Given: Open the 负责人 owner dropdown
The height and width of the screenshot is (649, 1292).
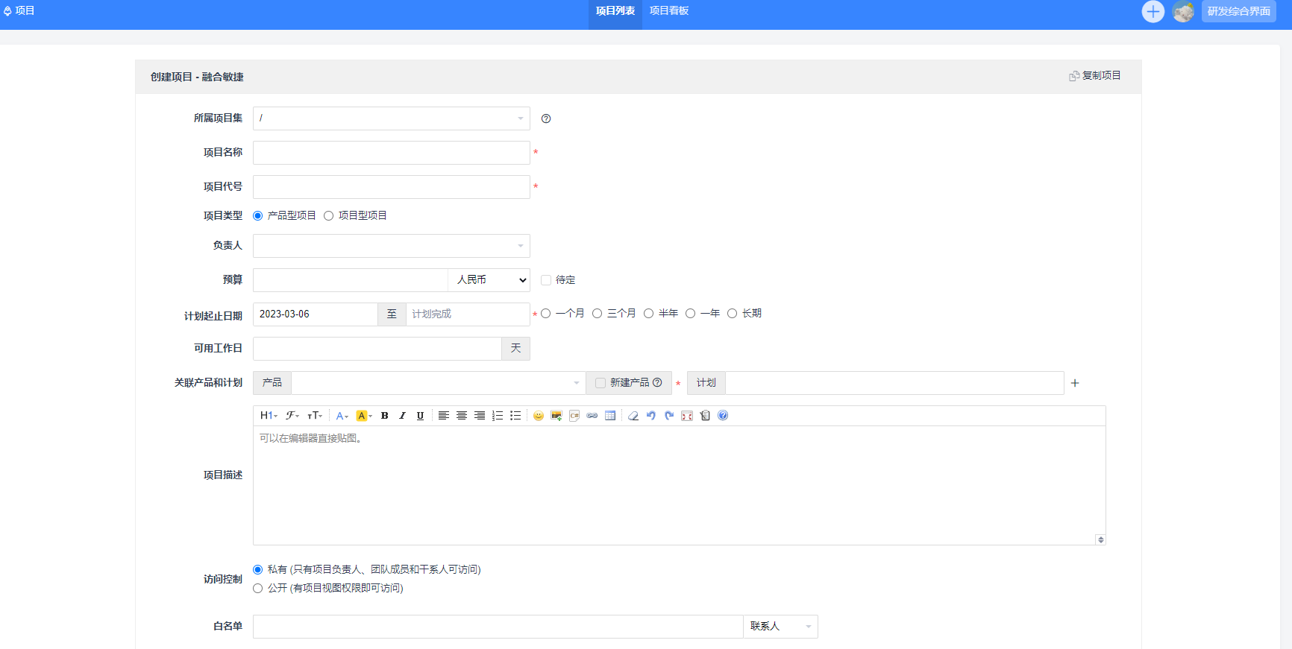Looking at the screenshot, I should pos(391,246).
